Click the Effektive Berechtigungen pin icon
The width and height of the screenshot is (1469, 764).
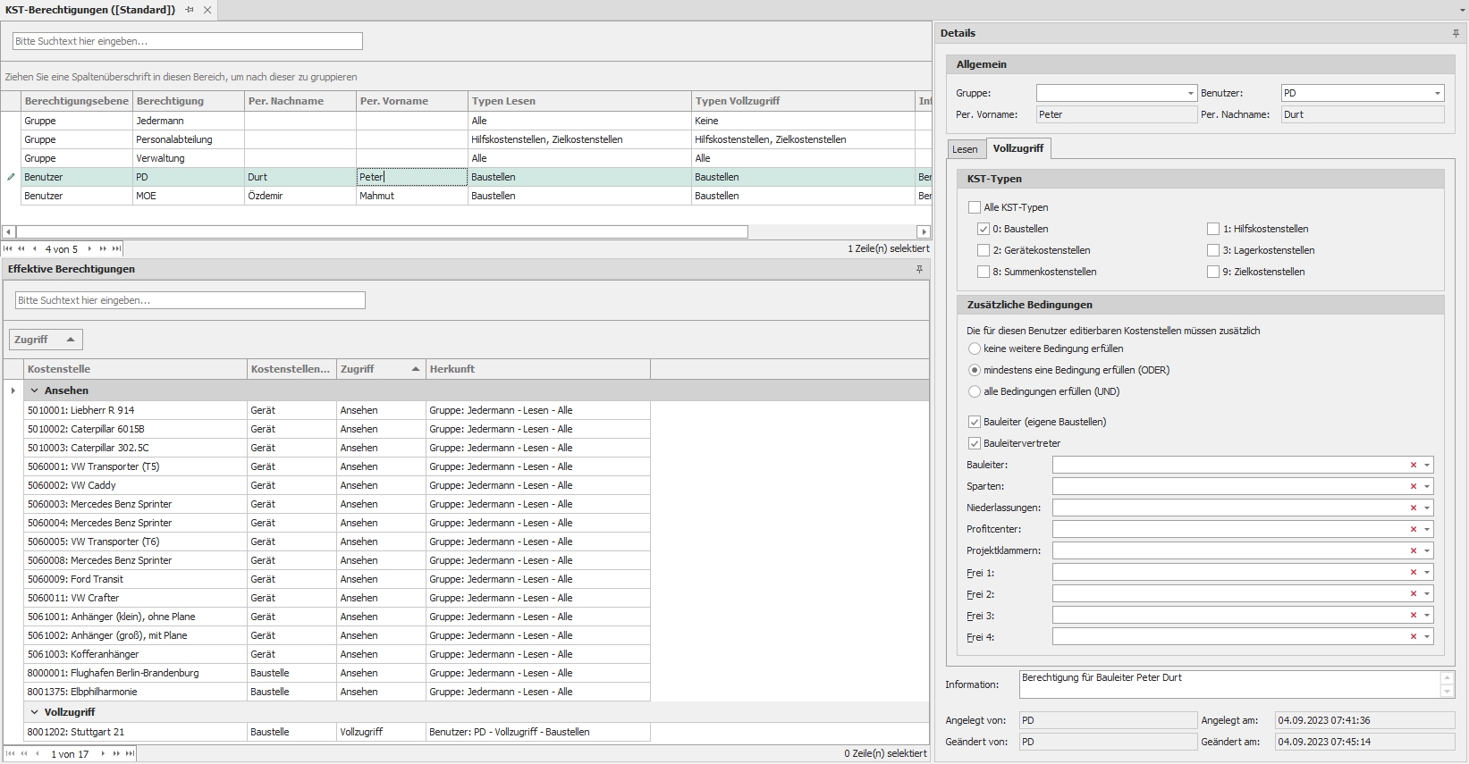point(919,269)
